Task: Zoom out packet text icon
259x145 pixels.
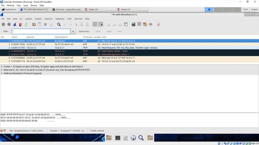Action: 114,25
